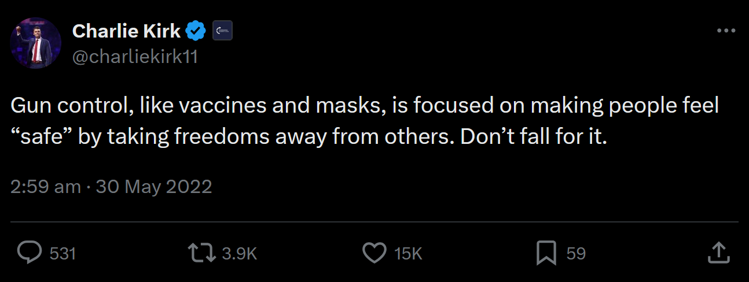
Task: Click the Charlie Kirk display name
Action: pos(126,32)
